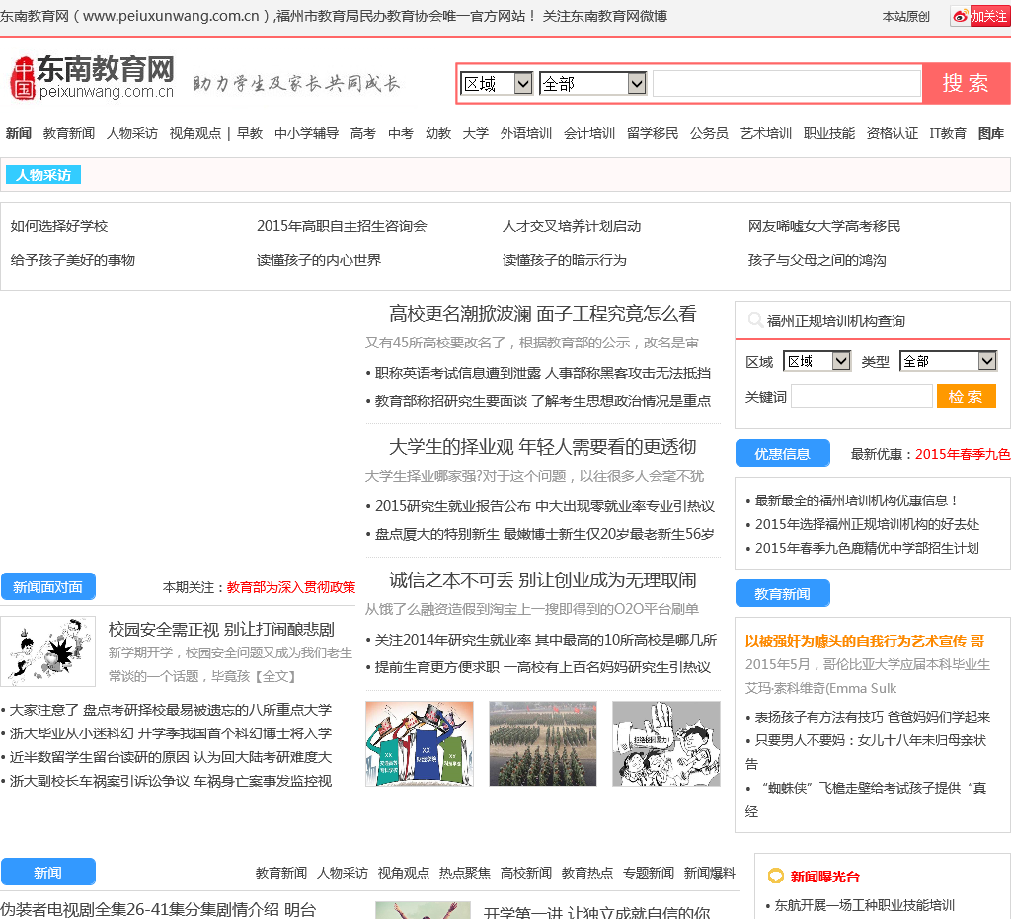Open headline 高校更名潮掀波澜 面子工程究竟怎么看
The image size is (1011, 919).
543,314
